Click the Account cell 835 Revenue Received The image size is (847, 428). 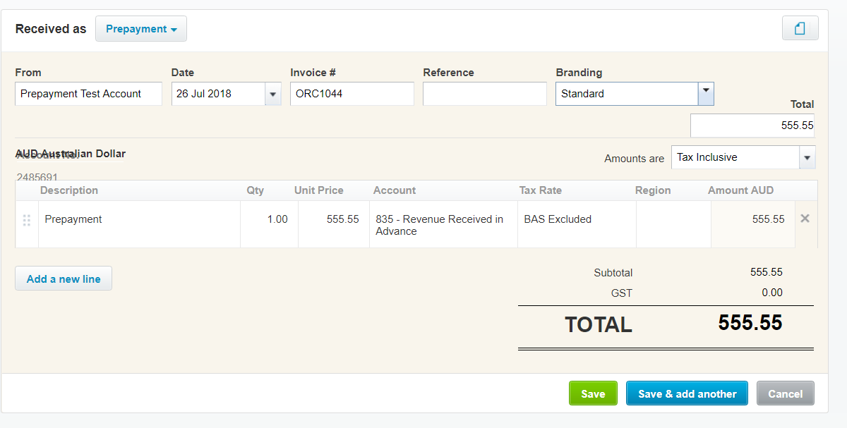point(443,225)
